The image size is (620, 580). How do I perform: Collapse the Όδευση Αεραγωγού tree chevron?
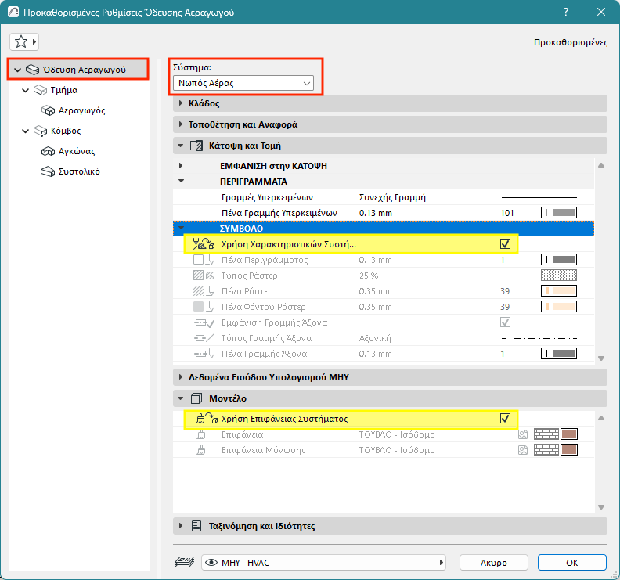click(x=17, y=70)
